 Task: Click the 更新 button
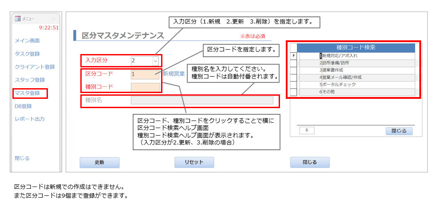click(x=100, y=162)
